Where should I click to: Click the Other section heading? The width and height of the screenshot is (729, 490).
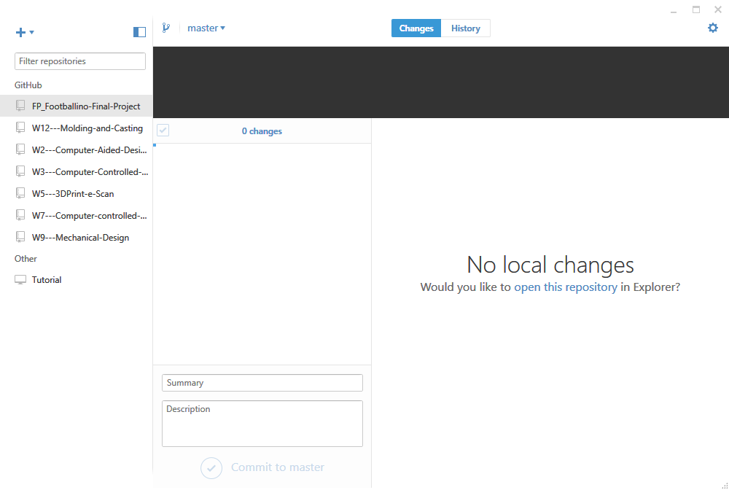pos(26,258)
